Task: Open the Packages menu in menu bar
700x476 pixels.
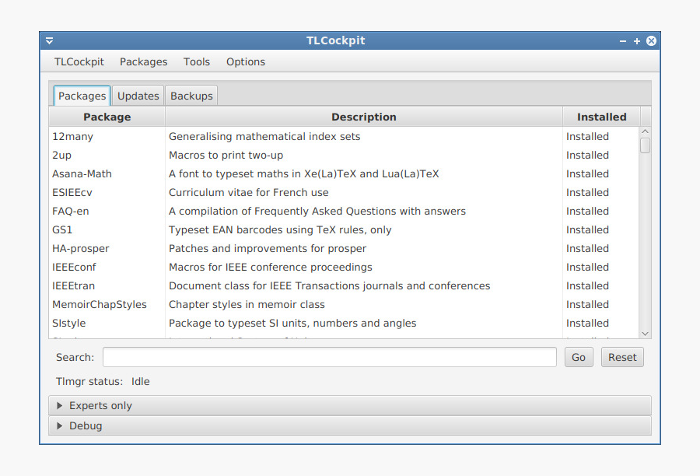Action: (x=143, y=62)
